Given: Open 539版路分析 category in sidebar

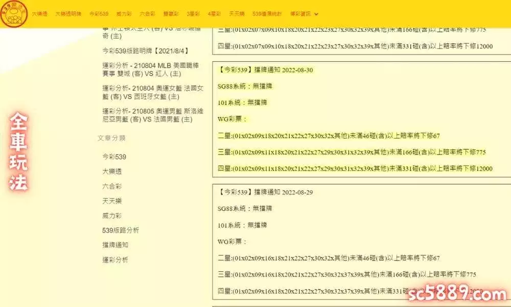Looking at the screenshot, I should (121, 230).
